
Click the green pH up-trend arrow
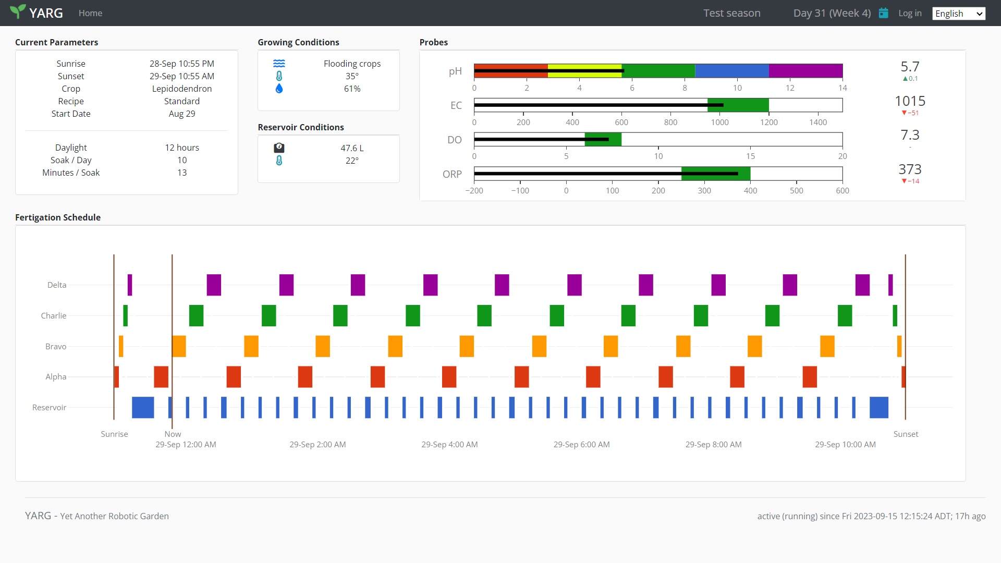coord(905,79)
